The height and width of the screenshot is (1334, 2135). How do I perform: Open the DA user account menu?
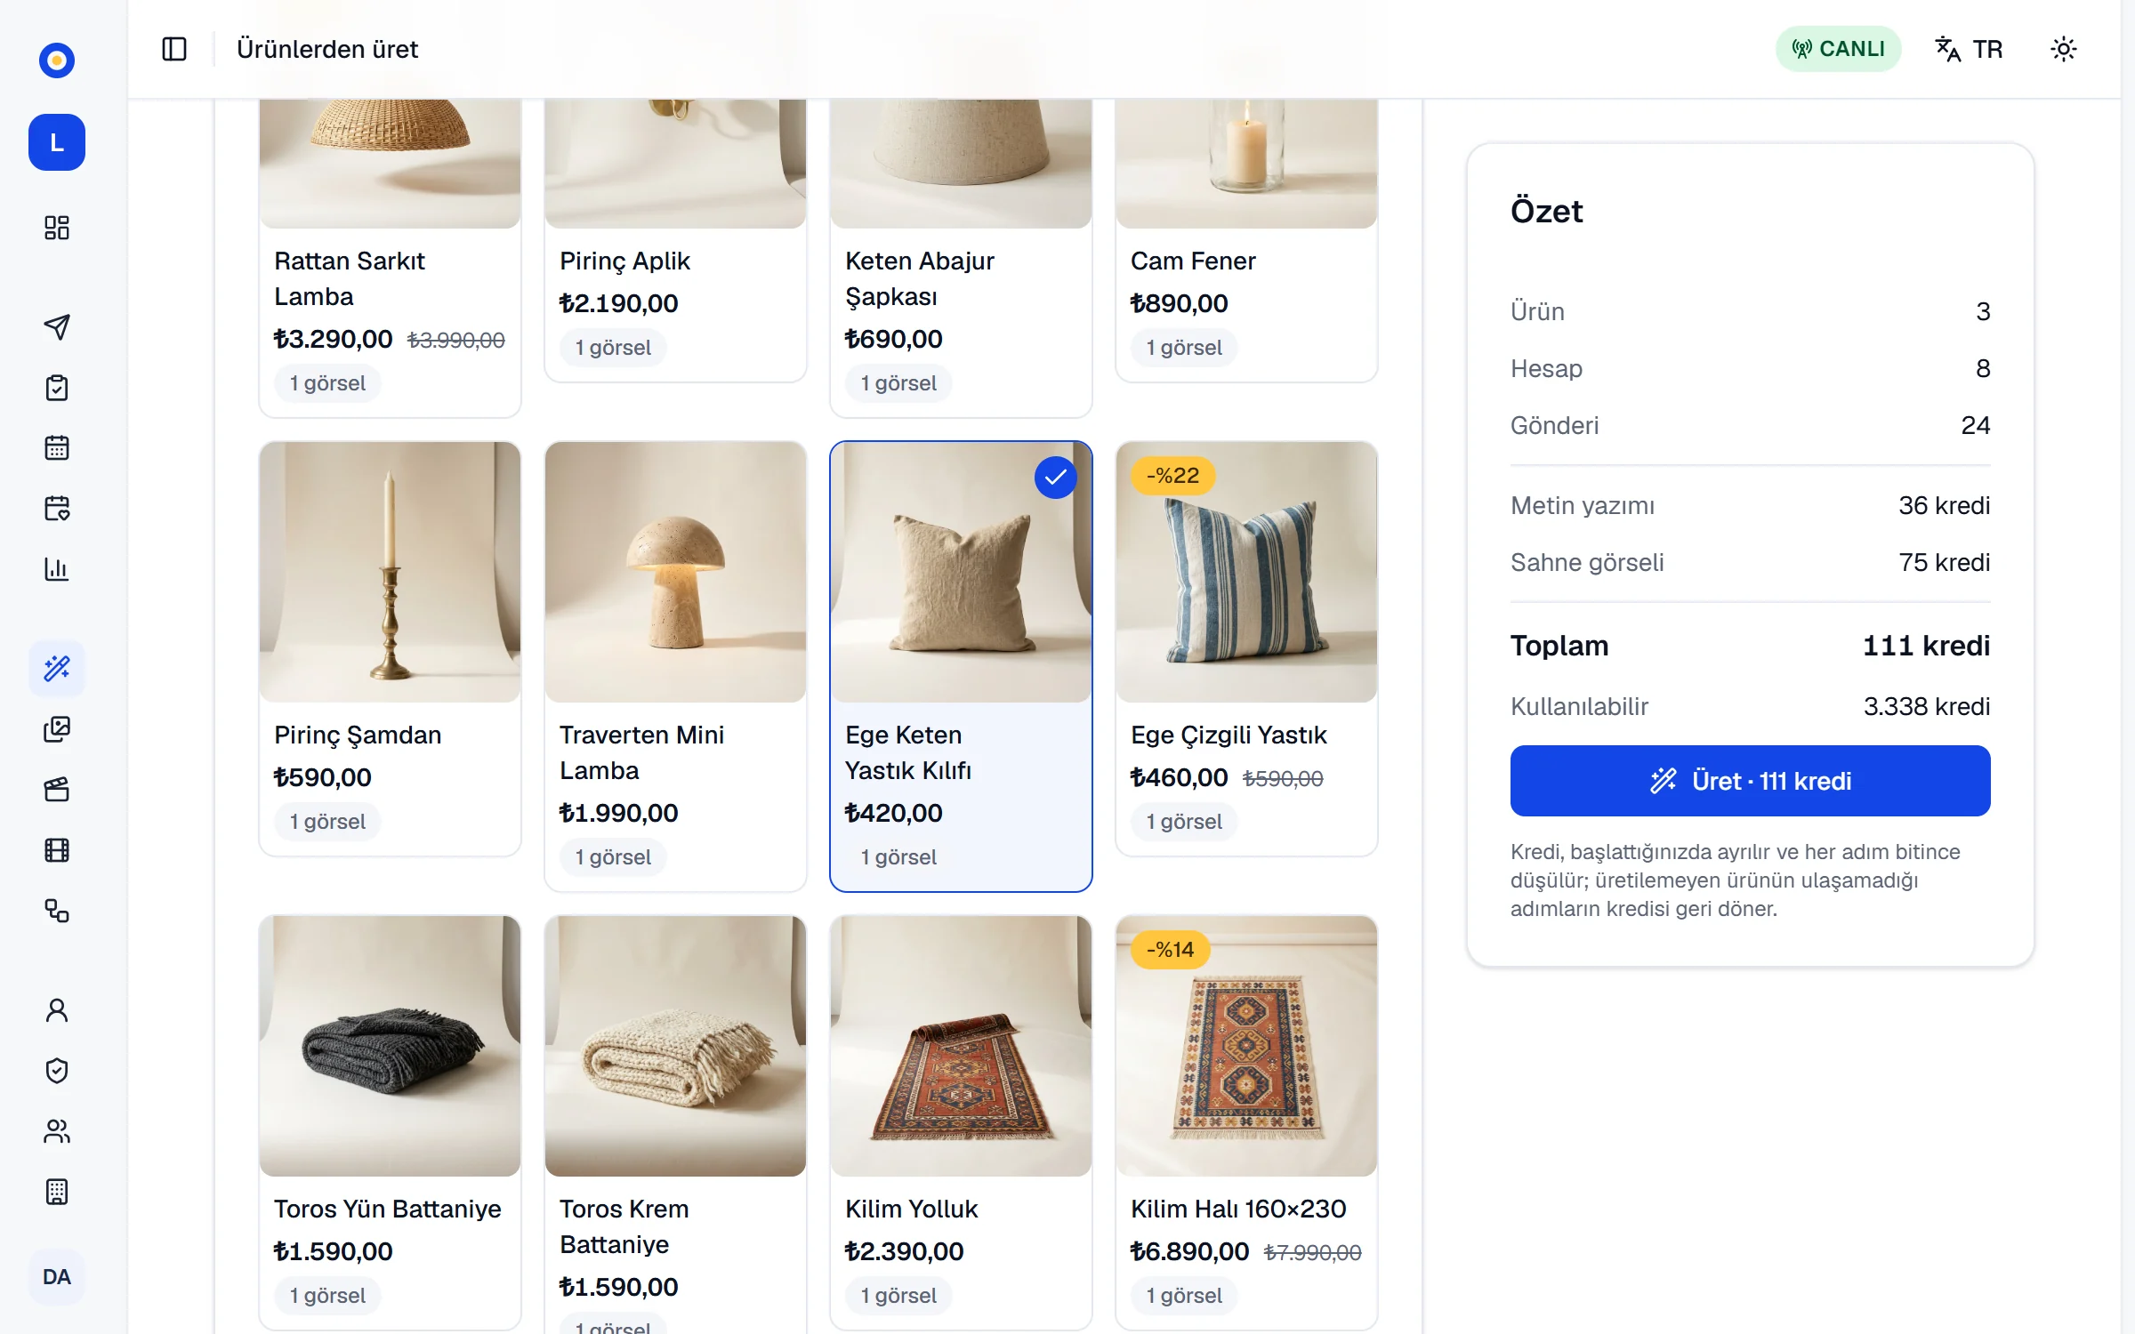tap(57, 1277)
